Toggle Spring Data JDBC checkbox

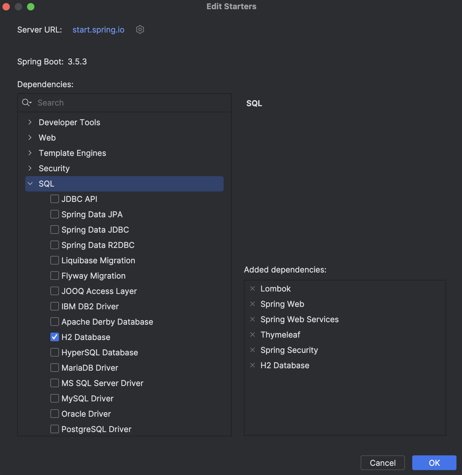pos(55,230)
